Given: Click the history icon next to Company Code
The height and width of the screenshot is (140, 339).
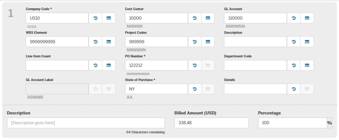Looking at the screenshot, I should click(96, 18).
